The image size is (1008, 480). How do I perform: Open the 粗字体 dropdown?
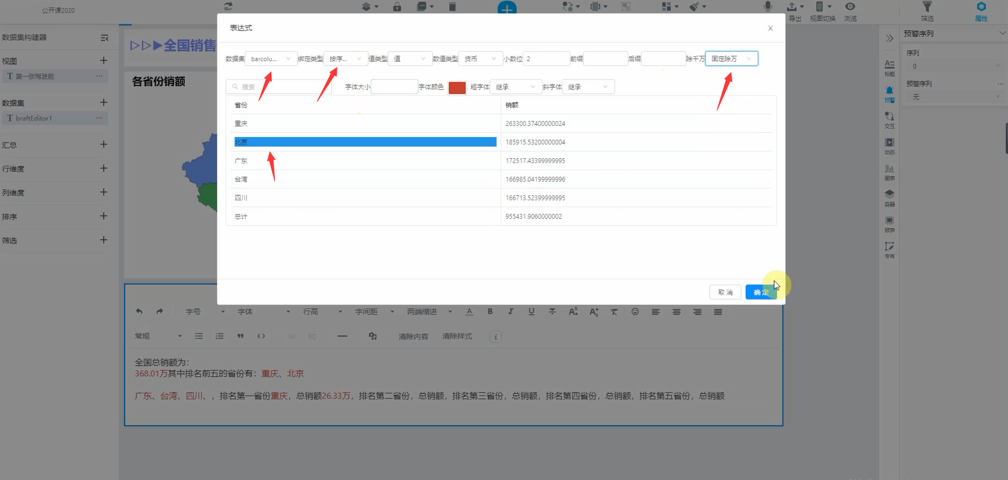[x=516, y=87]
